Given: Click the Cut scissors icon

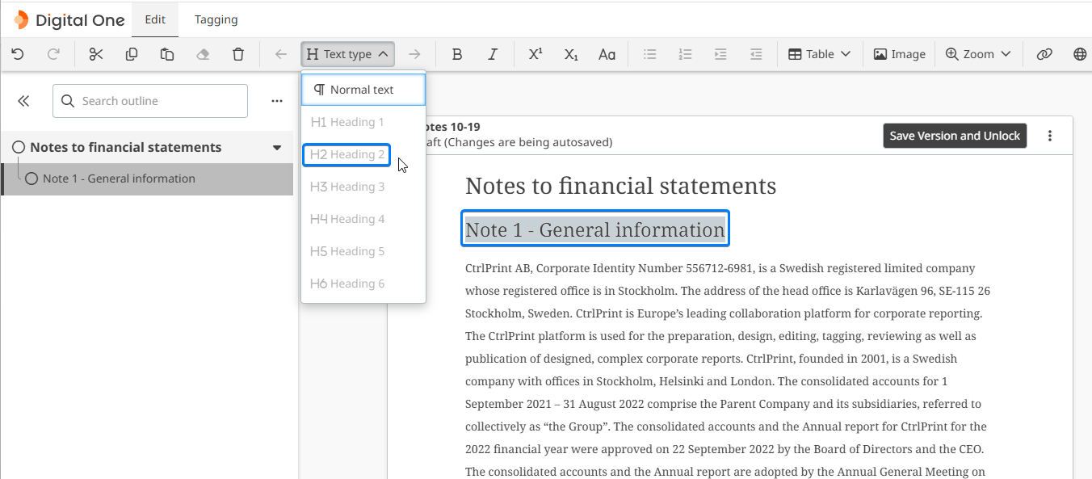Looking at the screenshot, I should (x=96, y=54).
